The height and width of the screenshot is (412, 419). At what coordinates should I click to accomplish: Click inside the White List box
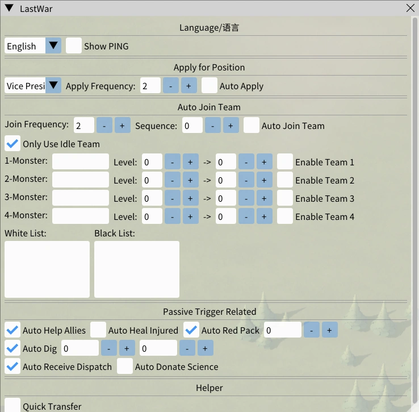coord(47,269)
